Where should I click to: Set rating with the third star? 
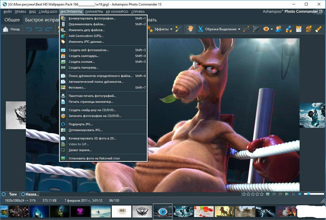[x=253, y=194]
